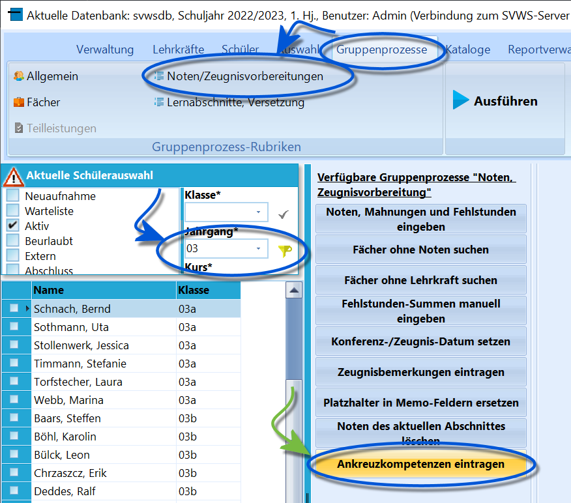Screen dimensions: 571x503
Task: Open the Jahrgang dropdown showing 03
Action: click(x=258, y=249)
